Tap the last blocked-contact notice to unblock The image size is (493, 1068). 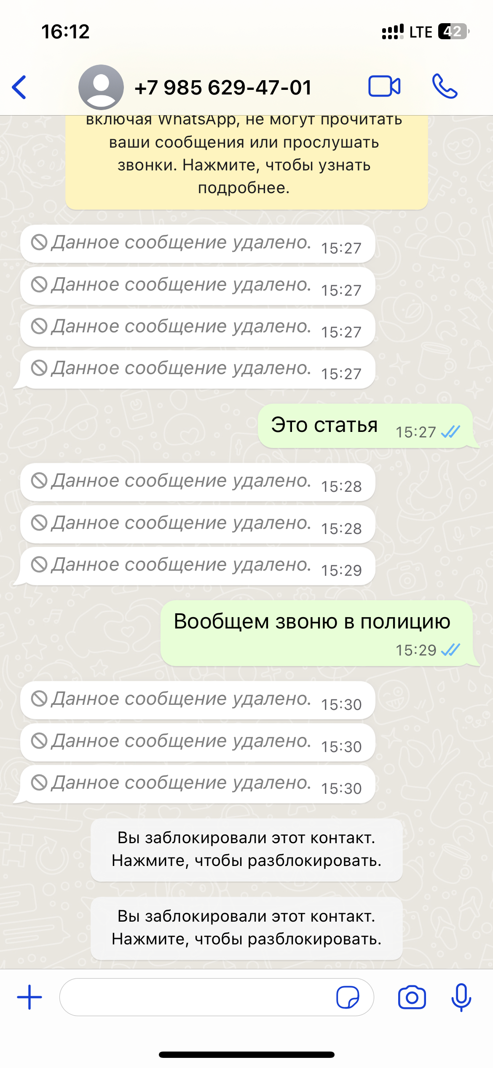tap(246, 928)
